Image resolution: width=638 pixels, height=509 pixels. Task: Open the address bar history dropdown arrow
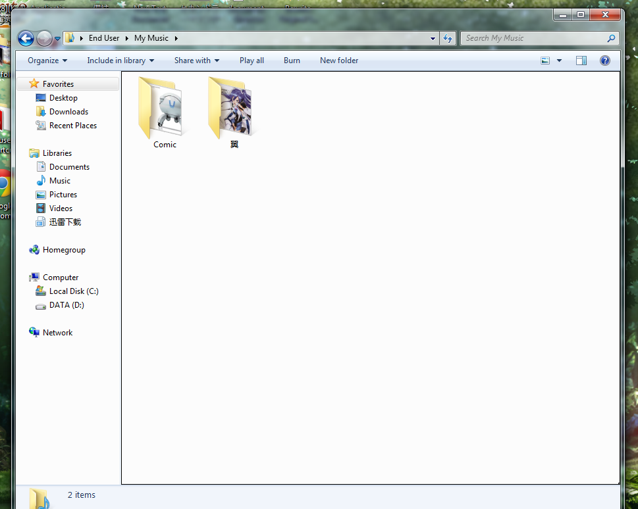click(433, 39)
